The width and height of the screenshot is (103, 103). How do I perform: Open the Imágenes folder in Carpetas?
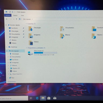click(x=34, y=36)
